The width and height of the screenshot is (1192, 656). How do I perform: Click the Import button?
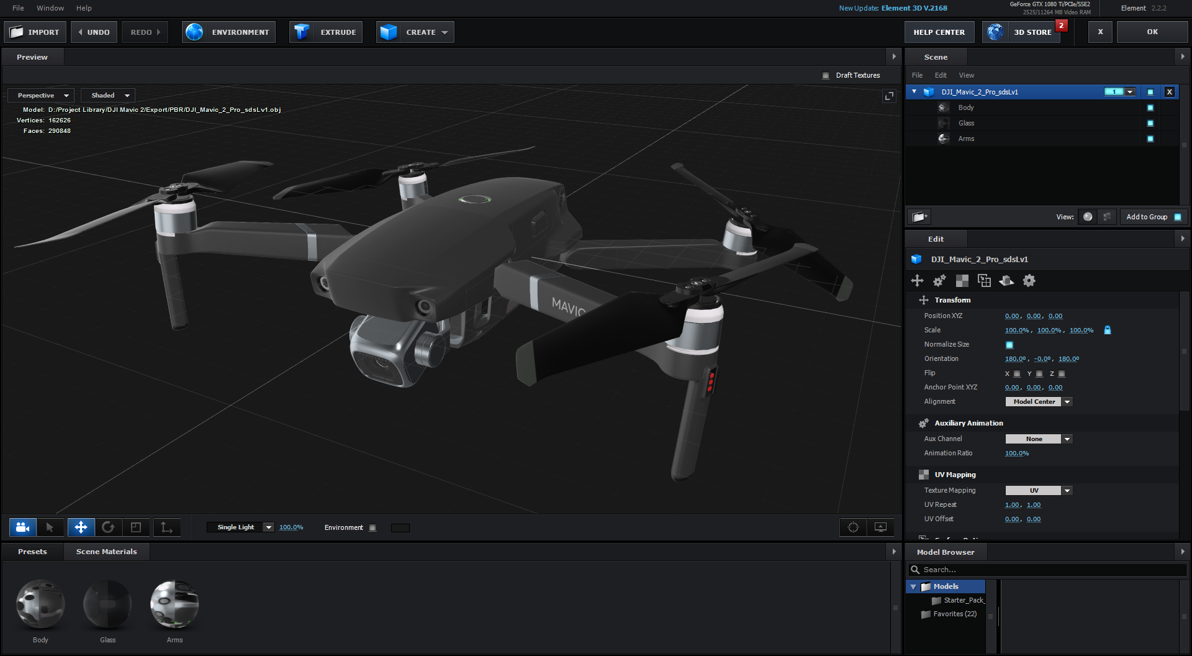35,32
